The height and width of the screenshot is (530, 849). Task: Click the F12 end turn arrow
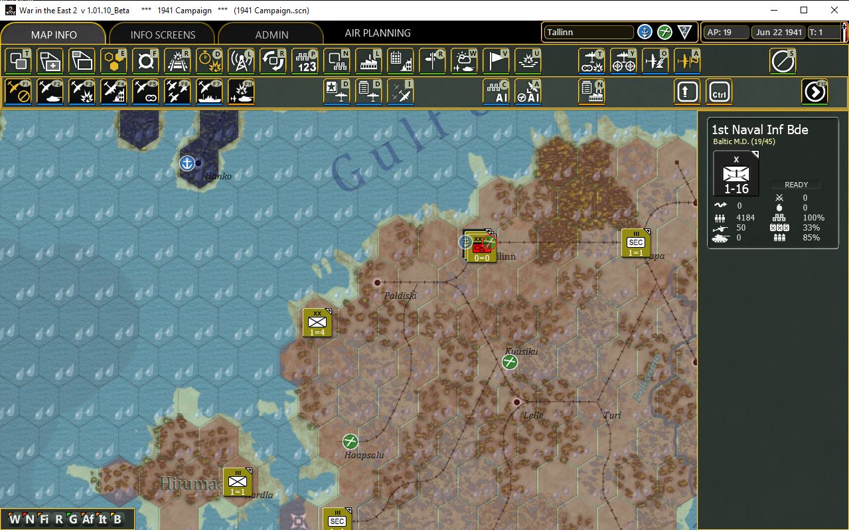click(814, 92)
